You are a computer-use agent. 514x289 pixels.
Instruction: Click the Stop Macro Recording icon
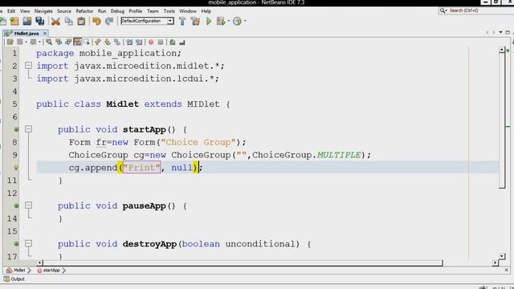click(161, 42)
